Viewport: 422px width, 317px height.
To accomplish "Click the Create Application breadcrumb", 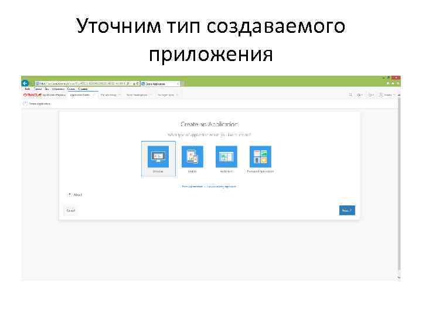I will 40,103.
